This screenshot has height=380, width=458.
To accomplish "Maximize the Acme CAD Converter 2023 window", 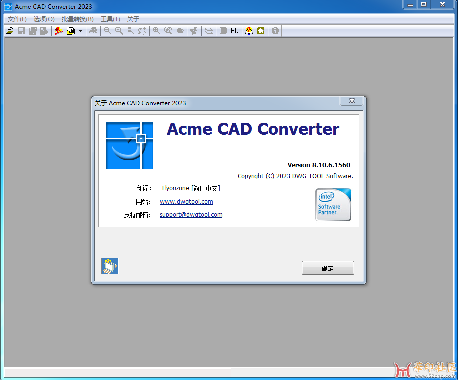I will 424,4.
